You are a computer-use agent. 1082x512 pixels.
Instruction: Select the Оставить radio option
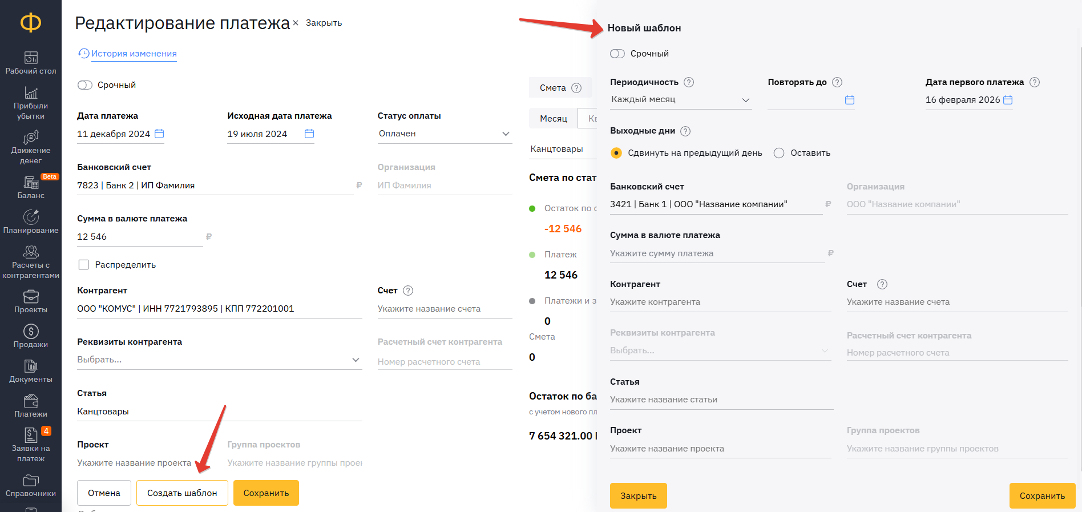point(779,153)
